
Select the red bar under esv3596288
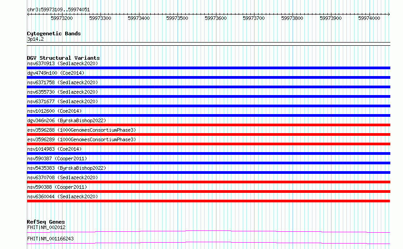pyautogui.click(x=208, y=134)
